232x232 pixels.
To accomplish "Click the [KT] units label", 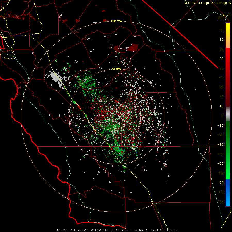I will click(x=220, y=18).
